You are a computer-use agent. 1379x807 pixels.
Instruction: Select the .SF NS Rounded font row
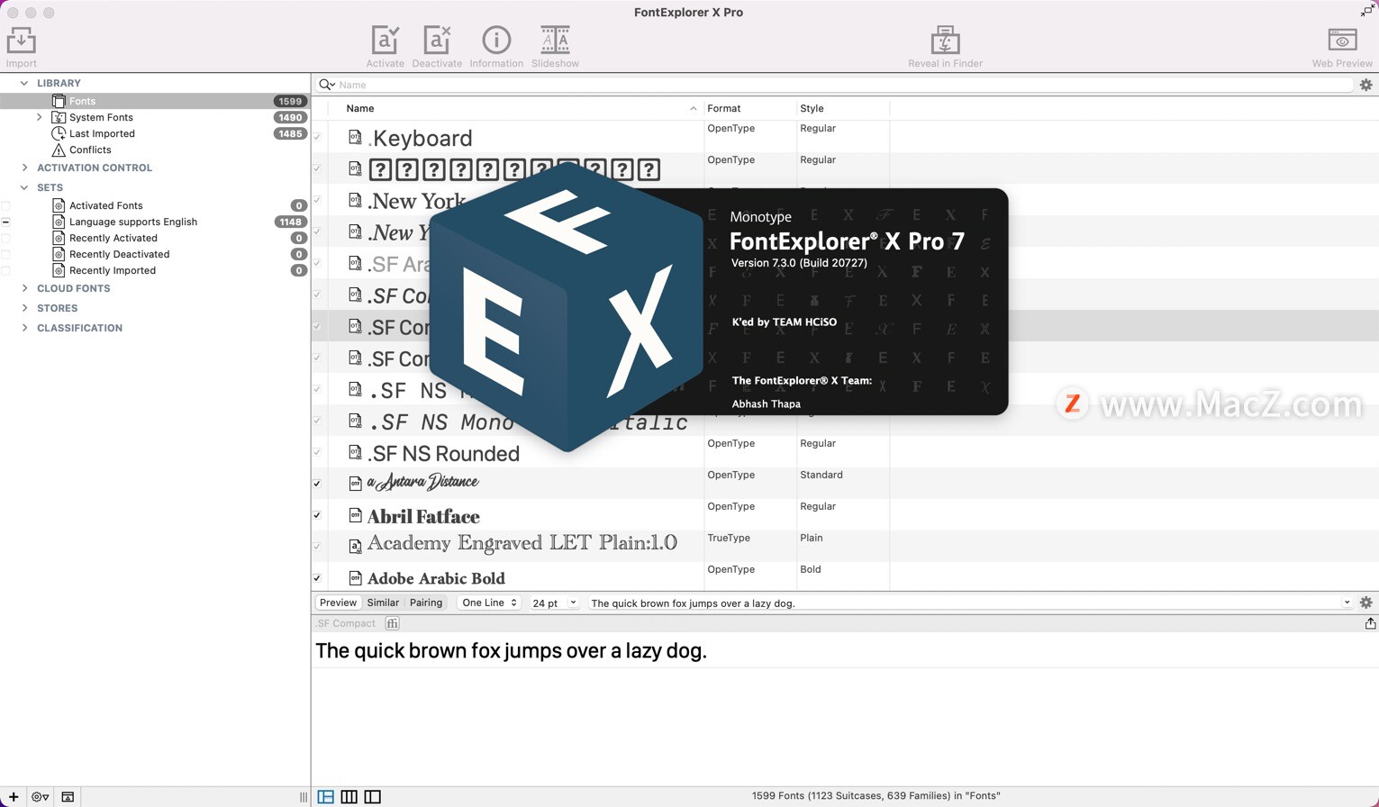point(845,452)
